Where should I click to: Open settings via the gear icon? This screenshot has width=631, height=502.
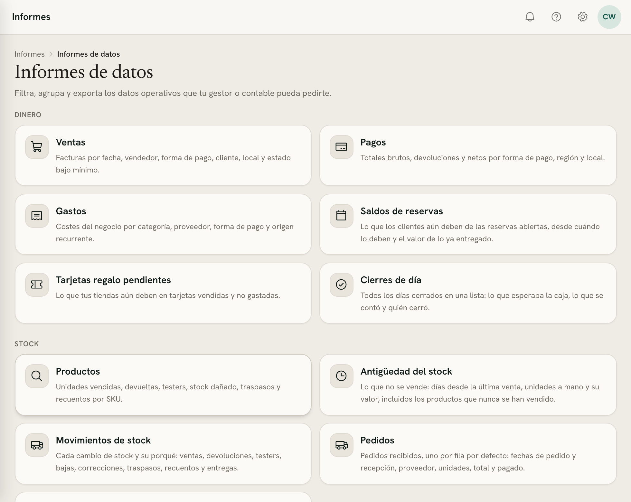(582, 17)
